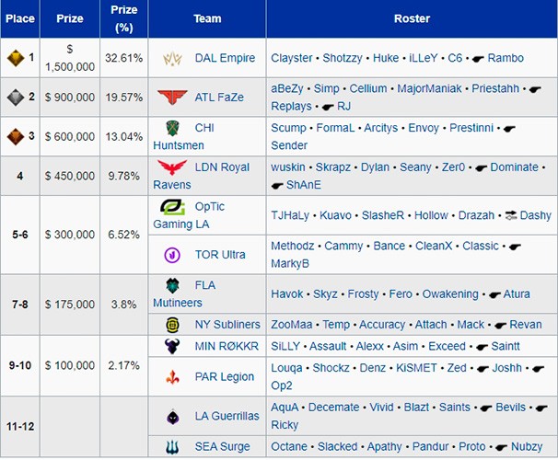558x460 pixels.
Task: Open the DAL Empire team link
Action: tap(225, 58)
